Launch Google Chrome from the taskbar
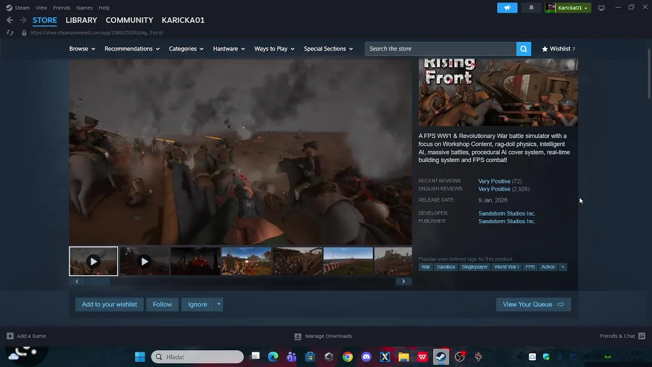 click(347, 357)
